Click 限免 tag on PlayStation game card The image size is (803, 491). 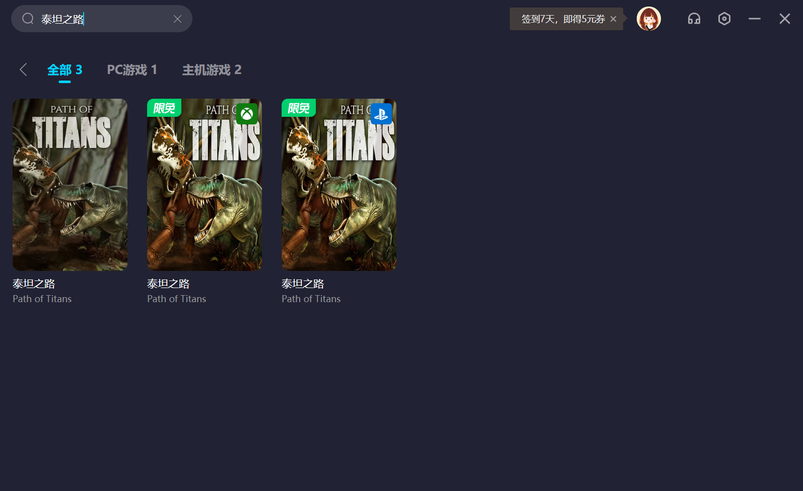click(x=299, y=108)
